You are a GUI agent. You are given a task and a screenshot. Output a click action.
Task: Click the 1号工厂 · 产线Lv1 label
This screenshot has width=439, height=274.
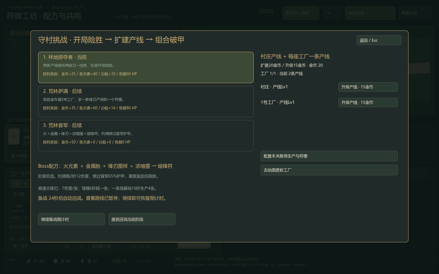[x=277, y=102]
